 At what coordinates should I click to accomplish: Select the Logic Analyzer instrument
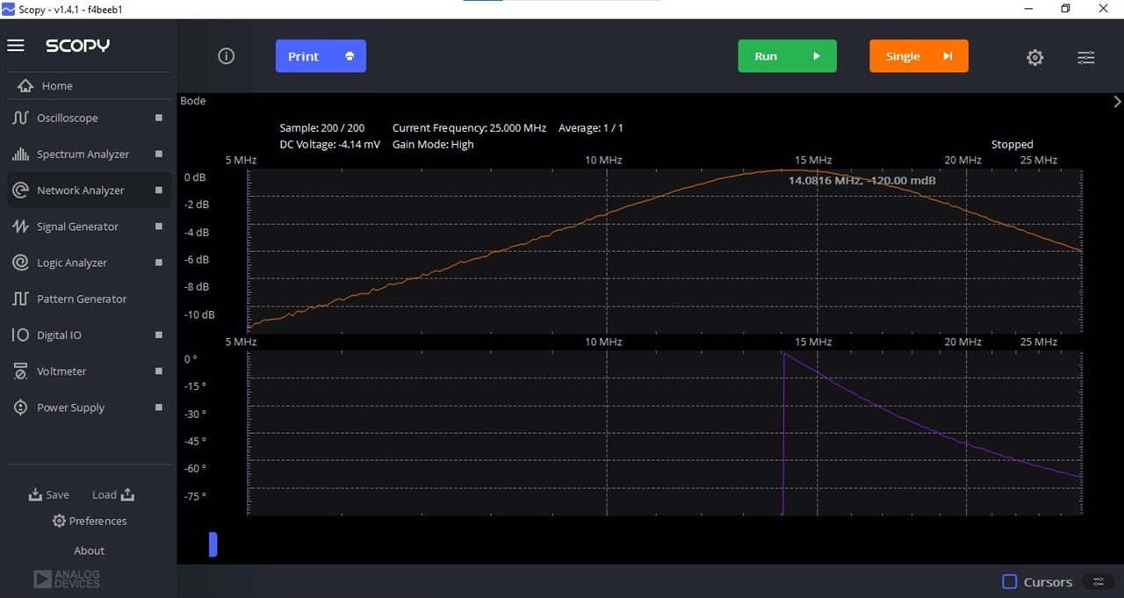tap(72, 263)
